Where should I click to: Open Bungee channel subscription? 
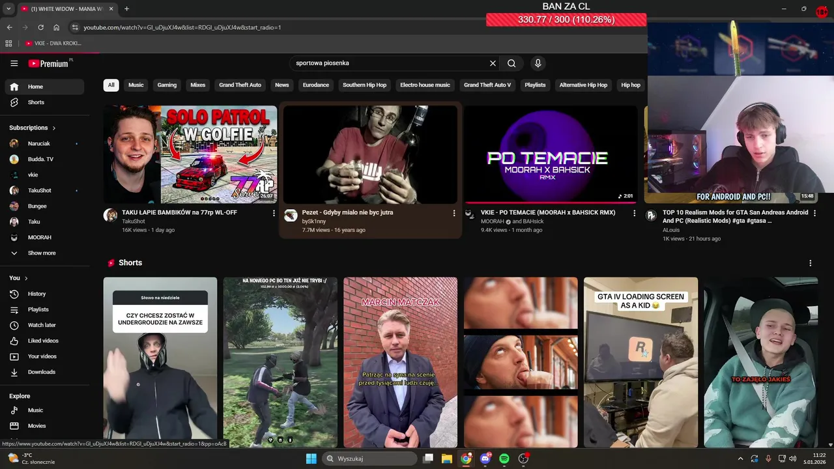click(x=44, y=206)
